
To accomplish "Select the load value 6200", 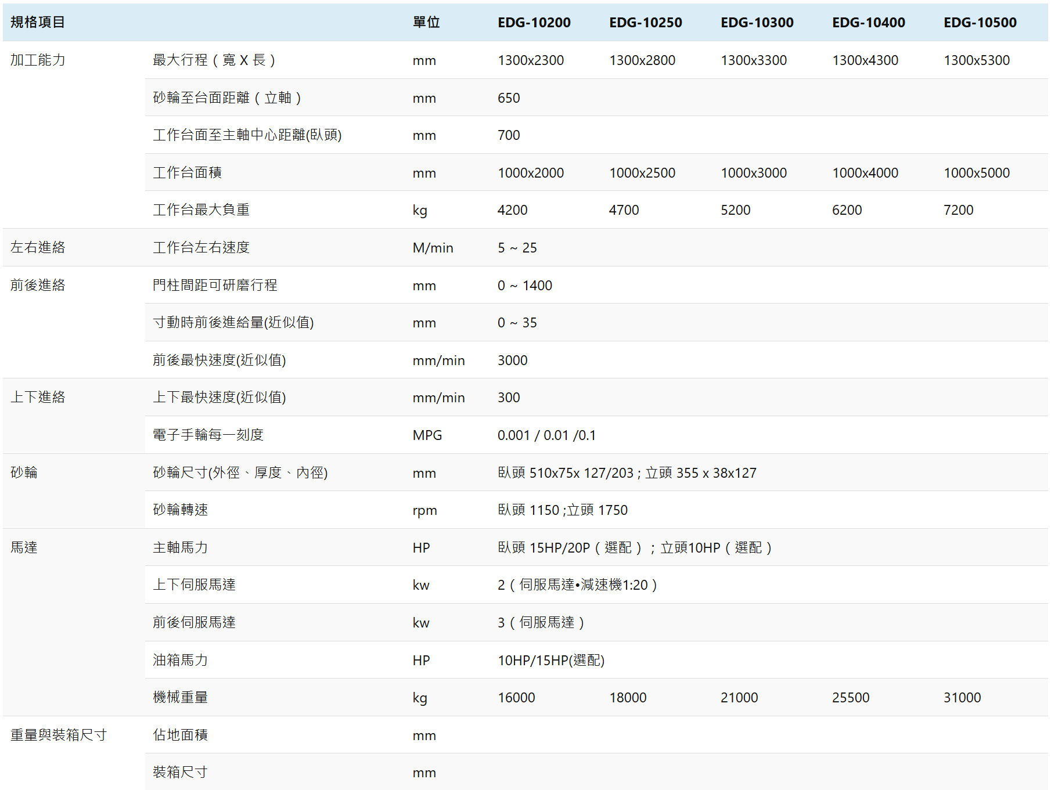I will [847, 210].
